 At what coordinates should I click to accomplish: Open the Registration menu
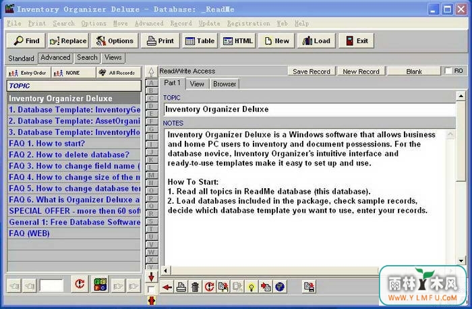[248, 23]
